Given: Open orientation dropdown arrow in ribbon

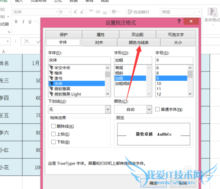Looking at the screenshot, I should [118, 12].
